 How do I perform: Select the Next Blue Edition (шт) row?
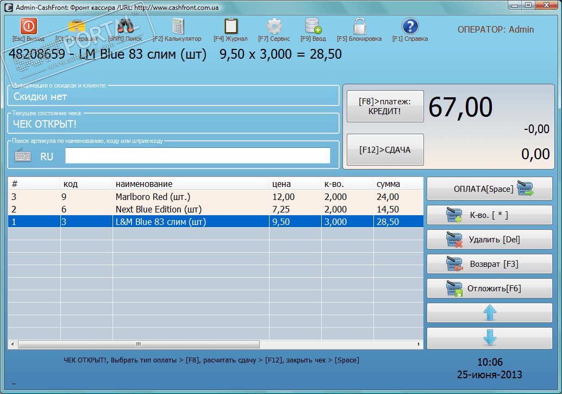[x=215, y=209]
